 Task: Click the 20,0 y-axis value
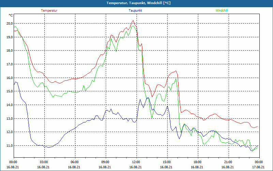coord(10,23)
